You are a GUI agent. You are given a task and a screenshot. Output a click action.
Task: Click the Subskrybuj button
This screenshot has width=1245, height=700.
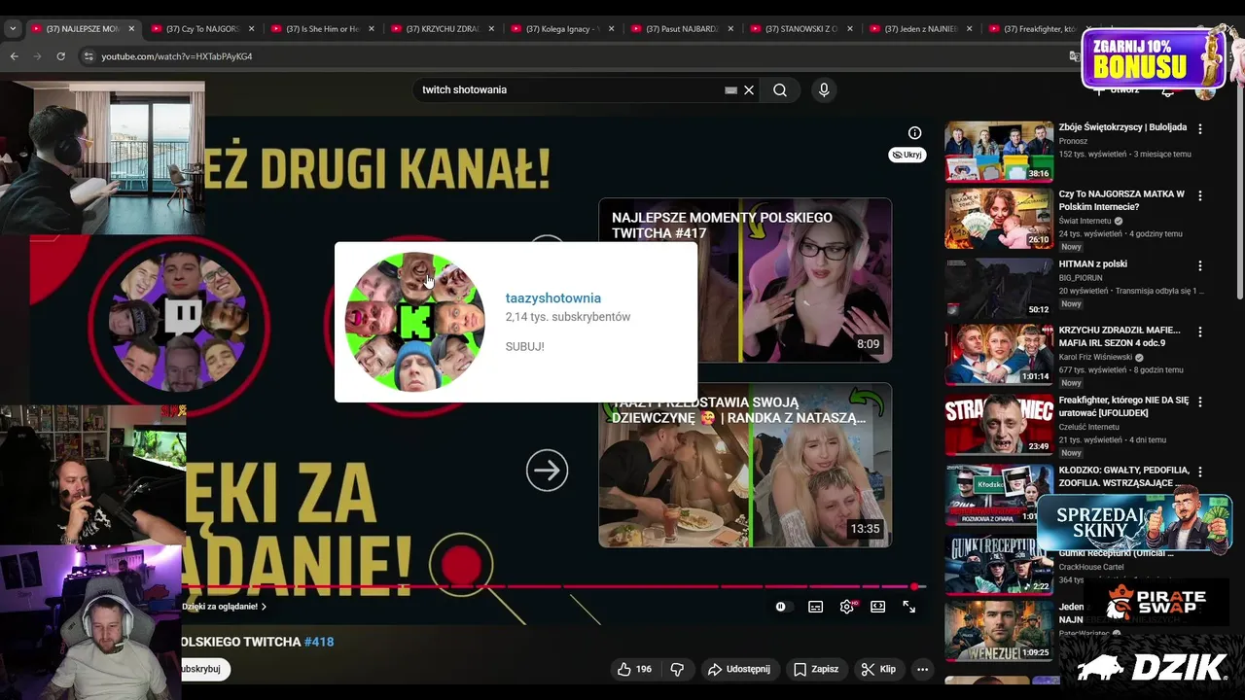204,669
